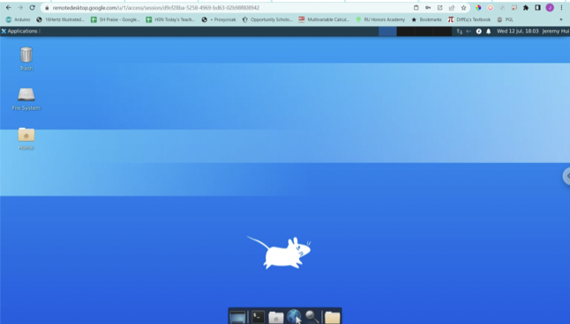Open the puzzle-piece Extensions menu

tap(526, 8)
